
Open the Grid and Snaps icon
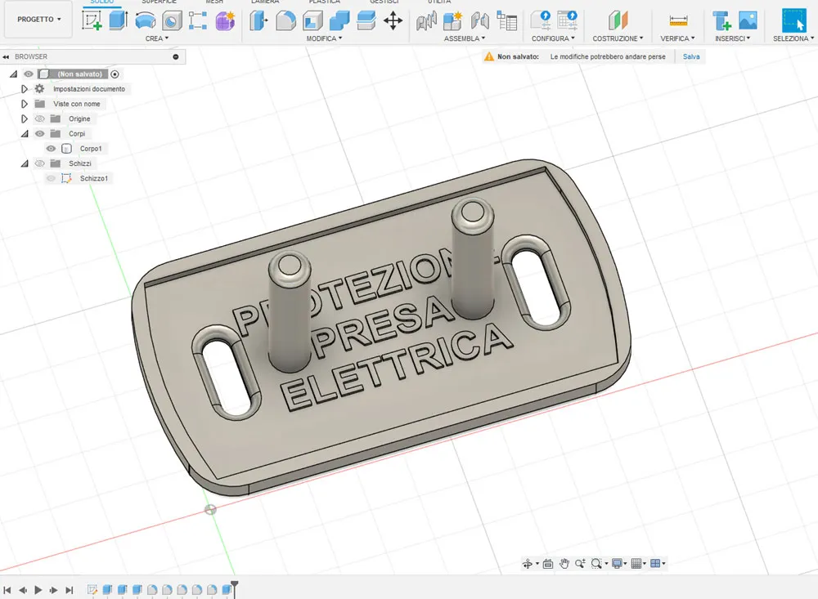coord(636,564)
